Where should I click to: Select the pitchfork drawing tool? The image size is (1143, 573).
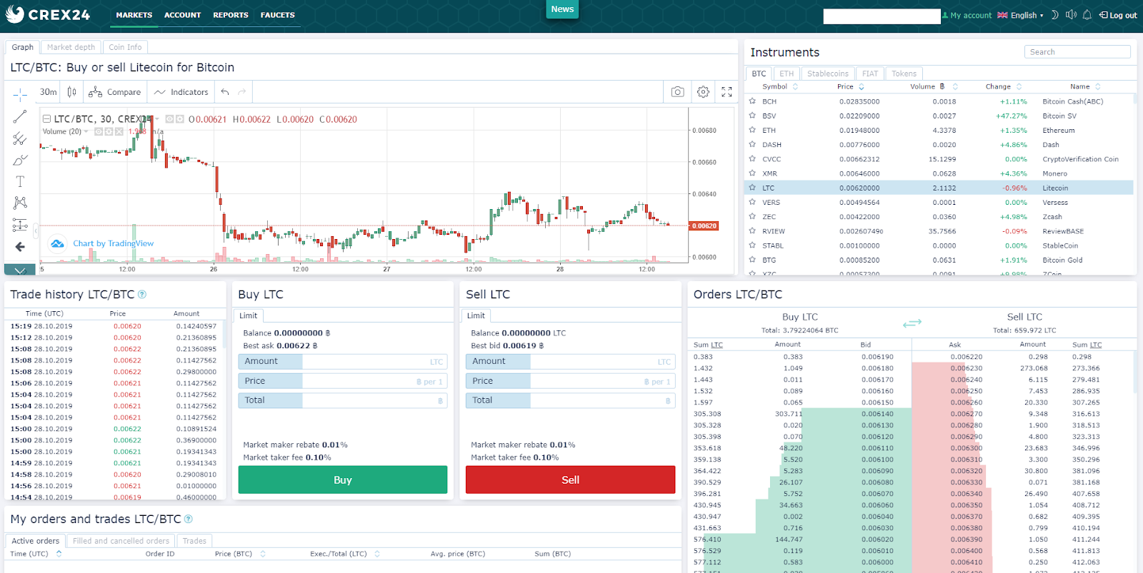pos(20,138)
